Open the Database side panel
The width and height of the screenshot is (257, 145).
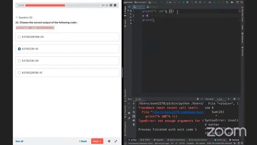[243, 38]
